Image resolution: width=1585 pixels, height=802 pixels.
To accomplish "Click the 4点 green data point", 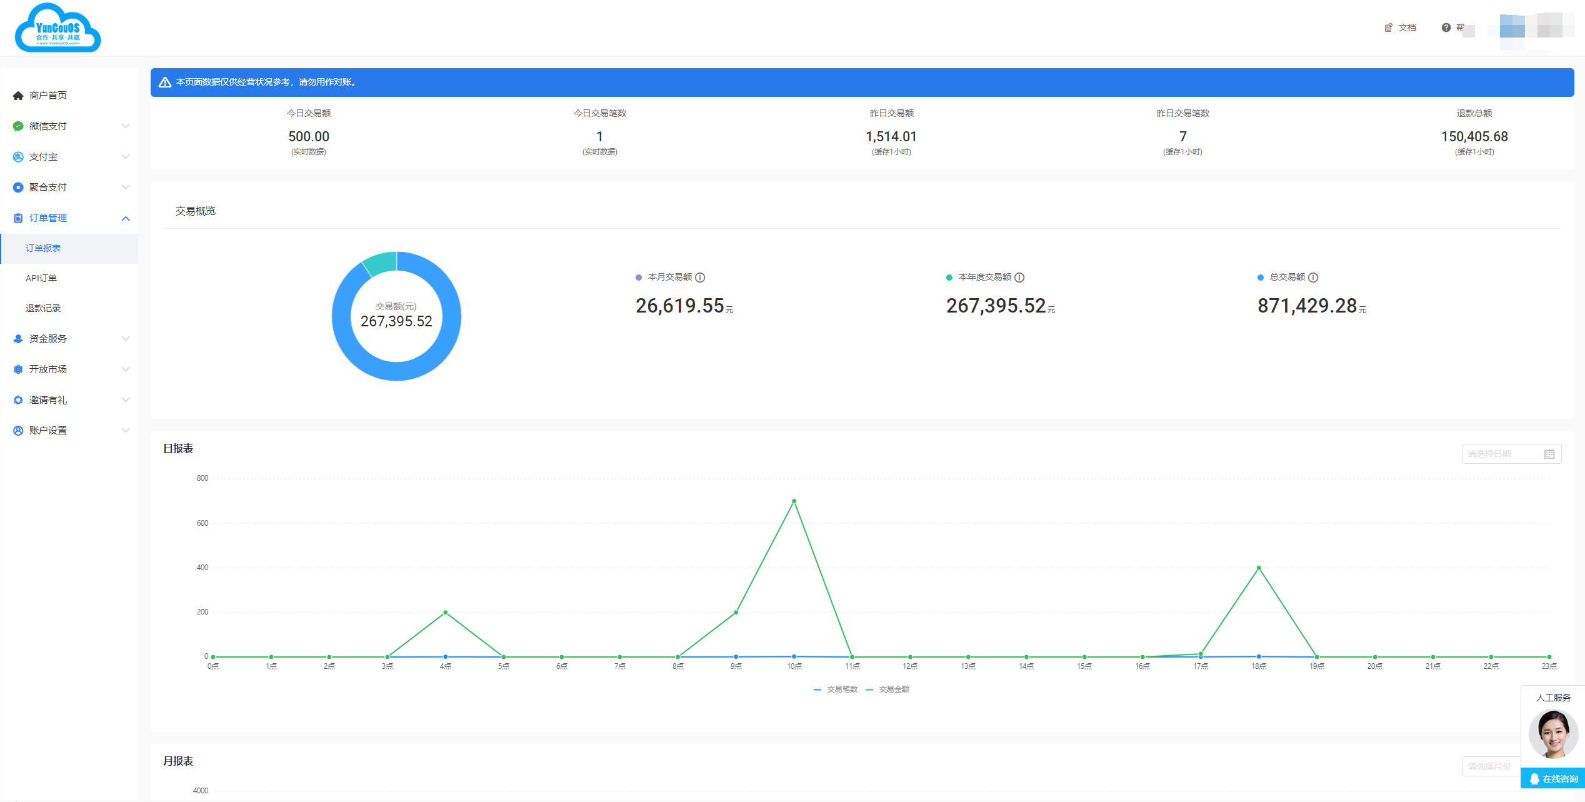I will pos(446,613).
